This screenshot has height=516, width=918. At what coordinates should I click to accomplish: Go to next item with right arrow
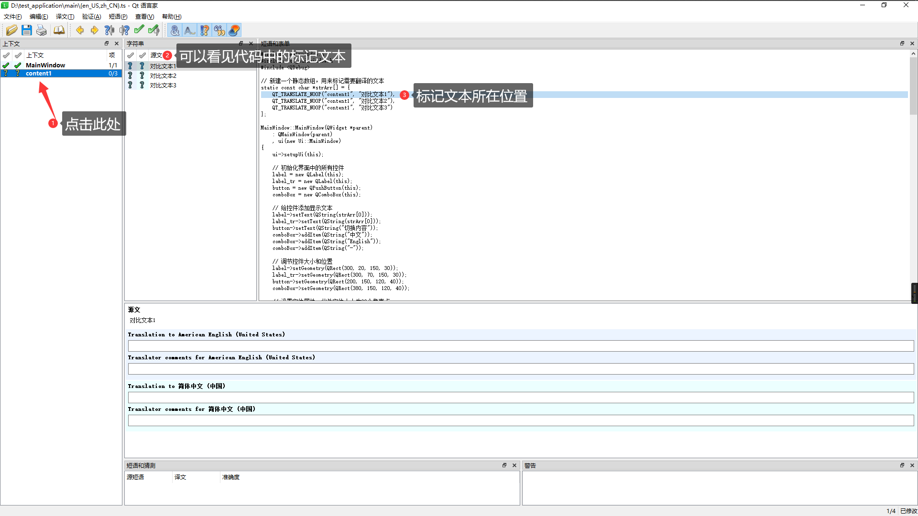pos(95,31)
